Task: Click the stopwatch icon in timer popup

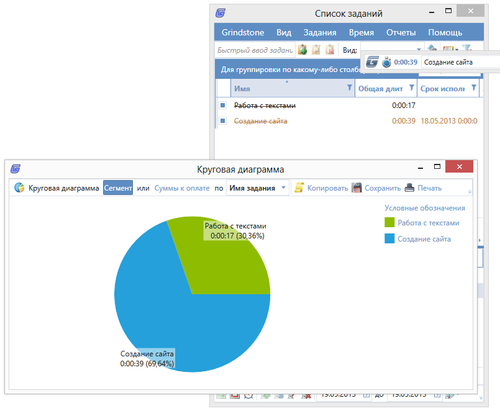Action: 386,62
